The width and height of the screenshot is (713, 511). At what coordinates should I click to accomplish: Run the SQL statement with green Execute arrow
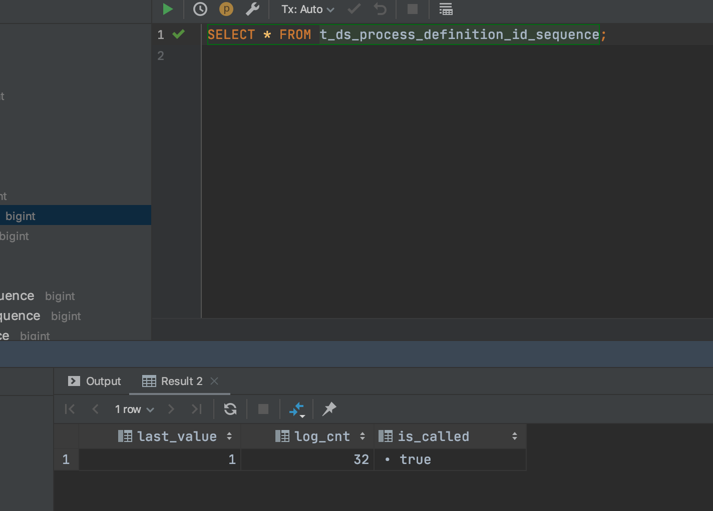point(168,9)
